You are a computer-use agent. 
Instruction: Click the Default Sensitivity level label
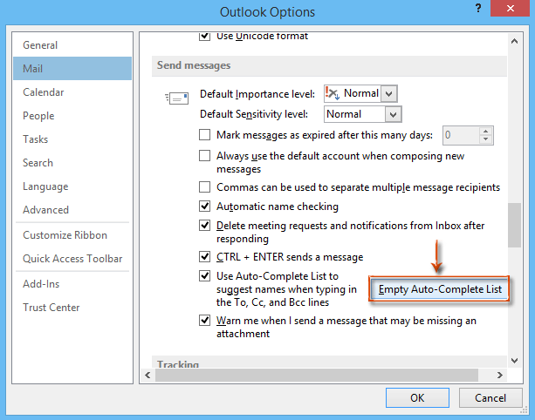pyautogui.click(x=254, y=114)
